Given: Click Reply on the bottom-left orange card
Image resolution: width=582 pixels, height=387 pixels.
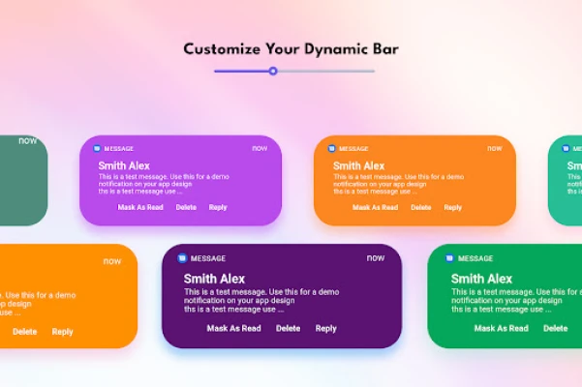Looking at the screenshot, I should (62, 332).
